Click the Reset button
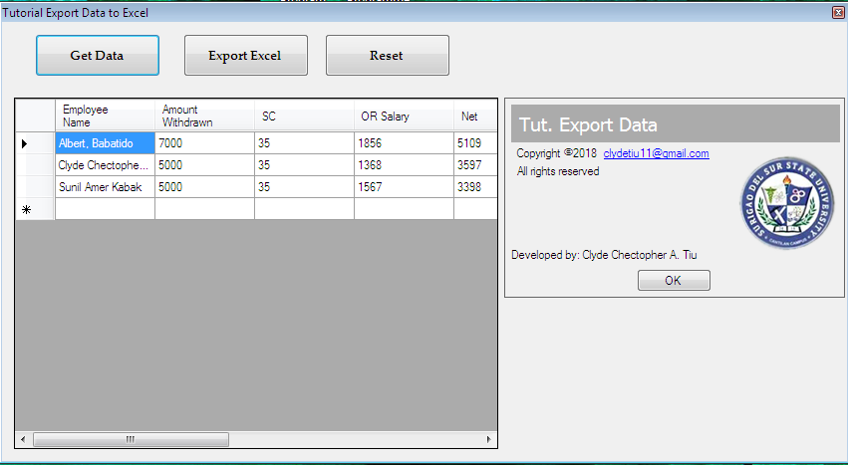Image resolution: width=848 pixels, height=465 pixels. pyautogui.click(x=388, y=55)
